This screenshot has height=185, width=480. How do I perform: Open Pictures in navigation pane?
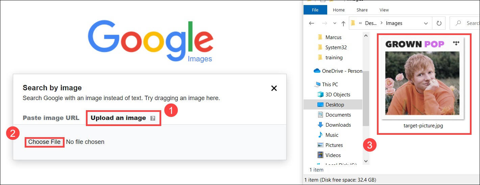334,145
